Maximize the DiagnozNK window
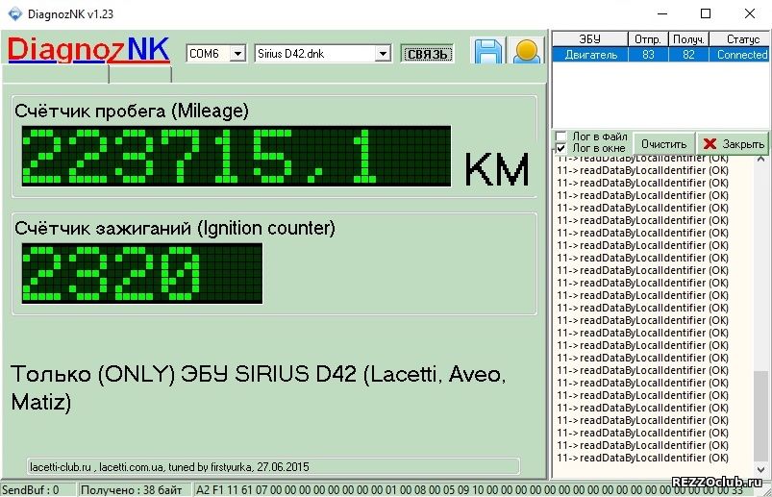 (x=706, y=13)
